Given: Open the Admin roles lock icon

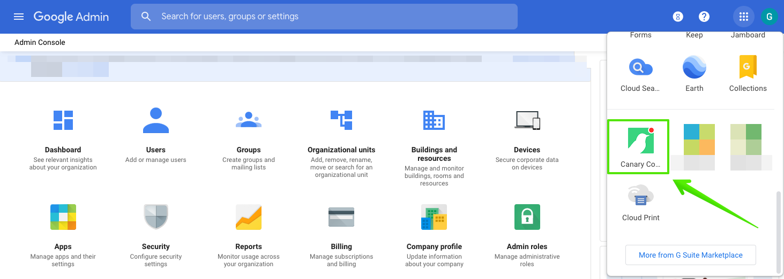Looking at the screenshot, I should point(527,217).
